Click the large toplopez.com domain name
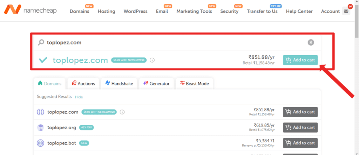Viewport: 359px width, 155px height. click(80, 60)
